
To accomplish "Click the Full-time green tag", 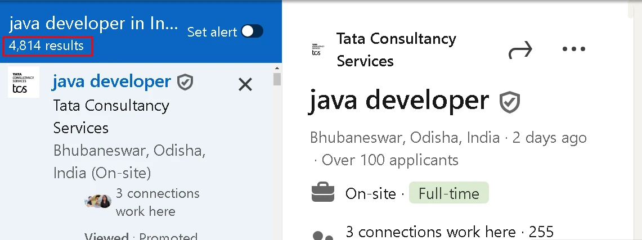I will 449,193.
